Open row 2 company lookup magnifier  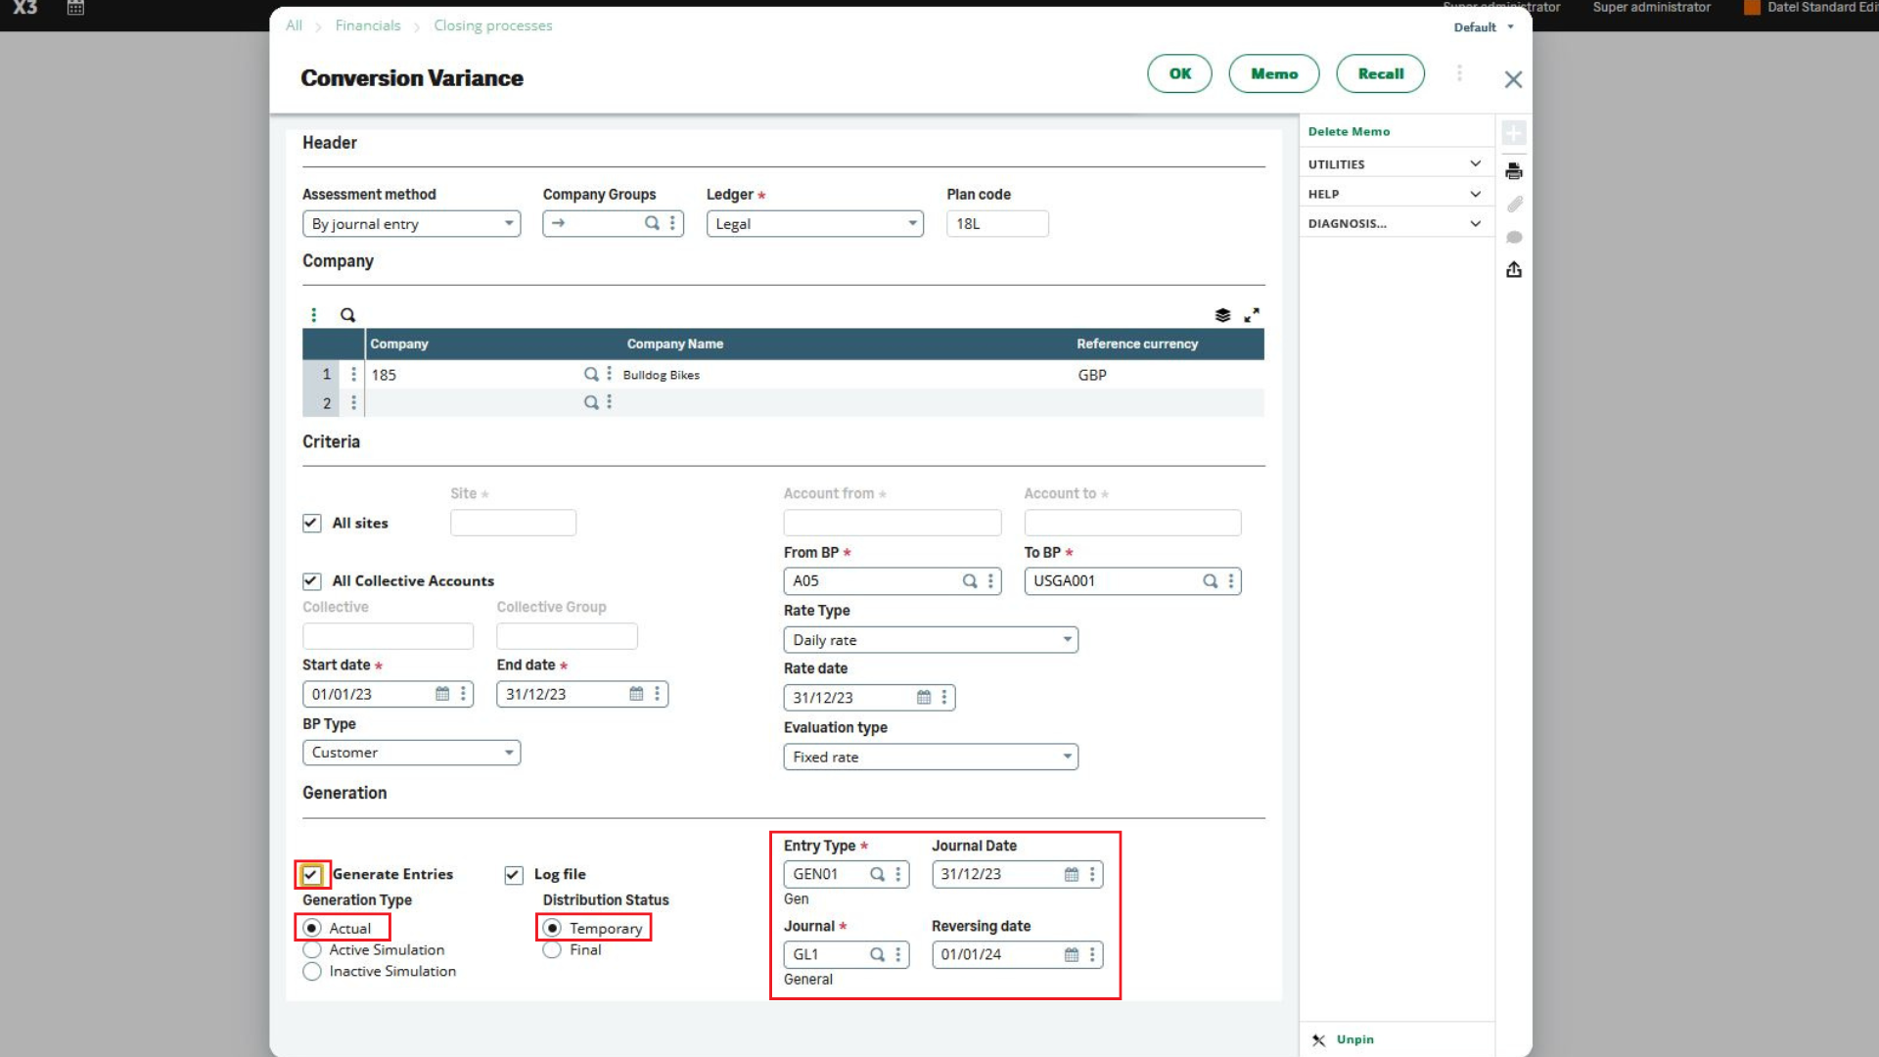(591, 402)
